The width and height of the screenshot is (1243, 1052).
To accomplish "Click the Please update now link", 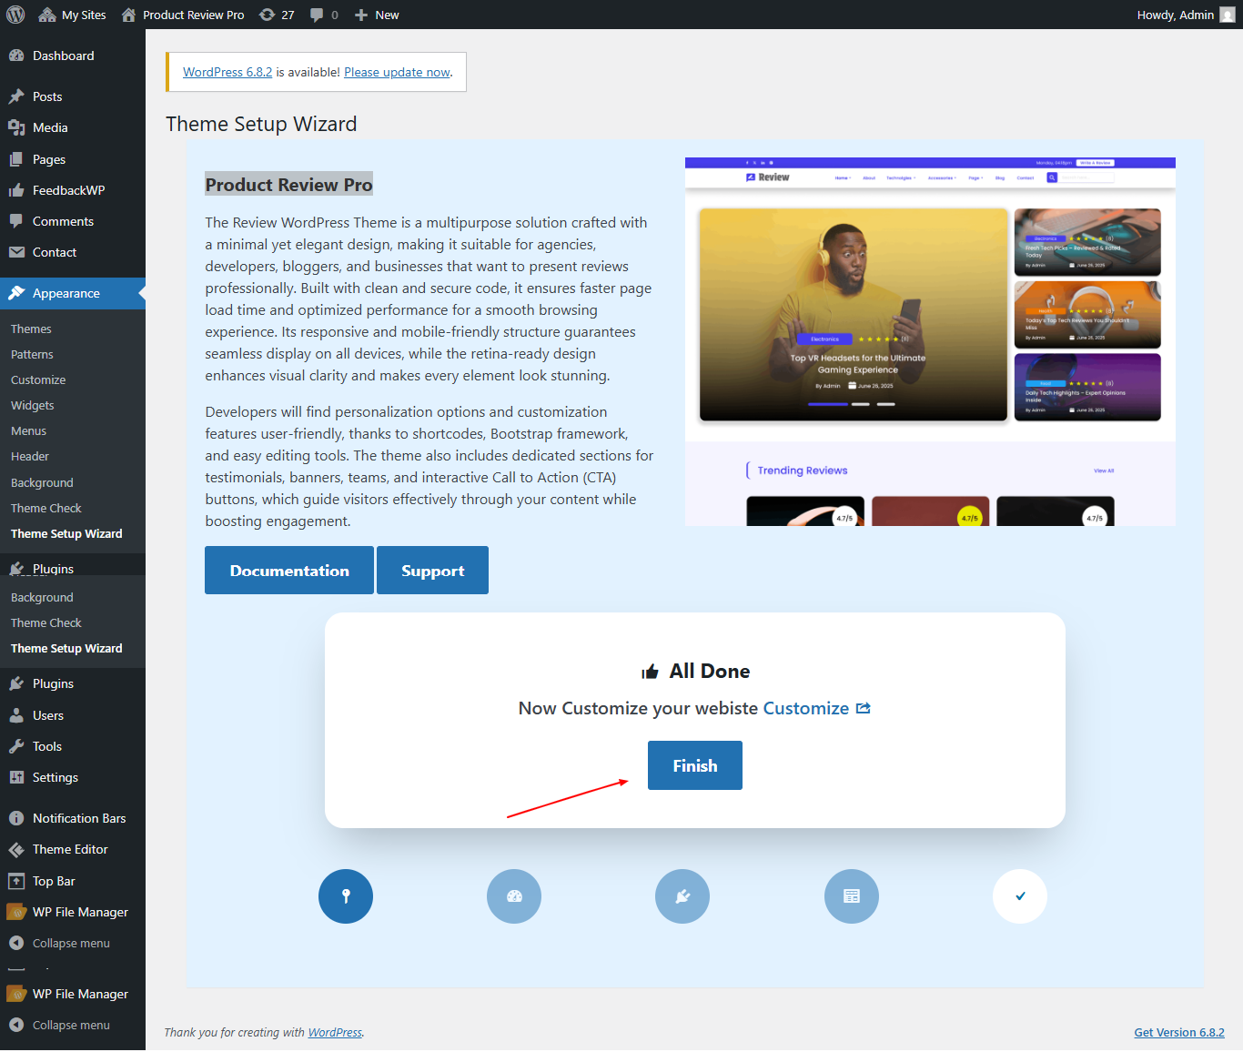I will click(x=397, y=72).
